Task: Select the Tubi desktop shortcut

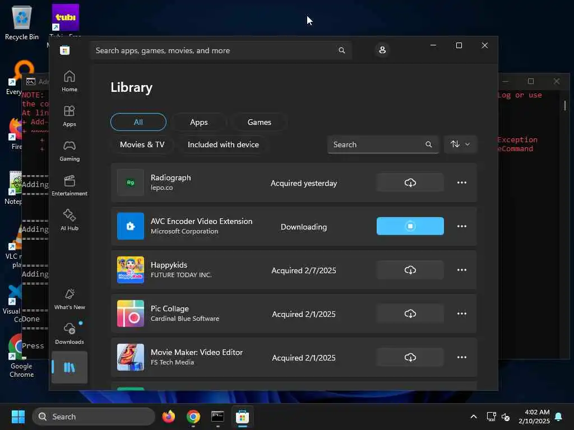Action: (65, 20)
